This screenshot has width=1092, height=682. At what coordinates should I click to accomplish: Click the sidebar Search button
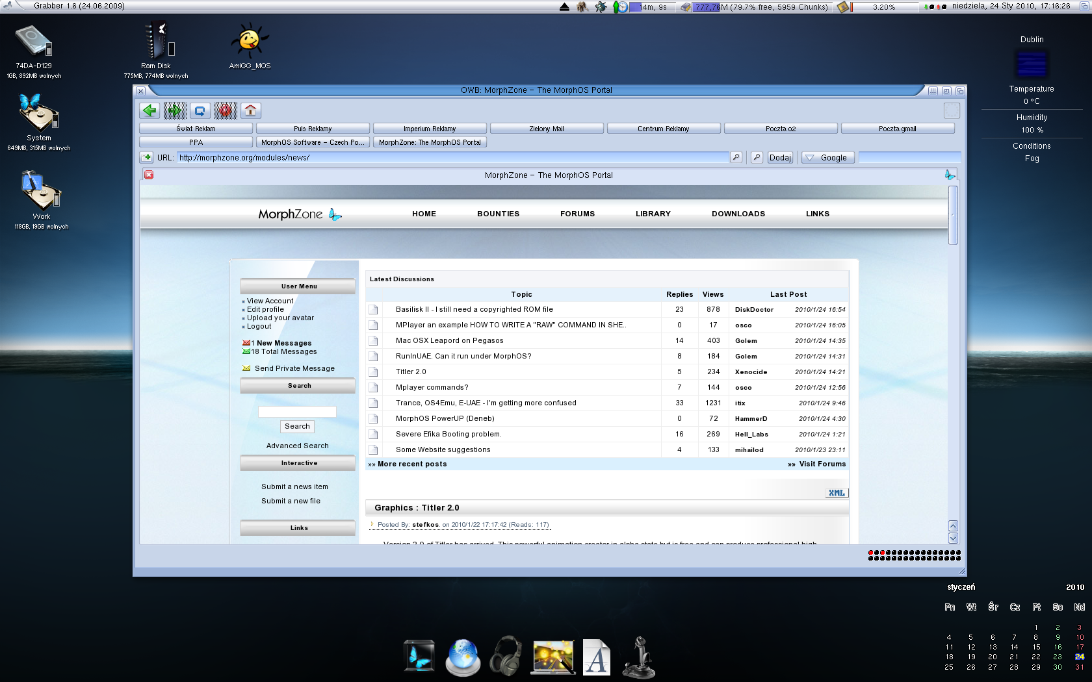pos(297,426)
